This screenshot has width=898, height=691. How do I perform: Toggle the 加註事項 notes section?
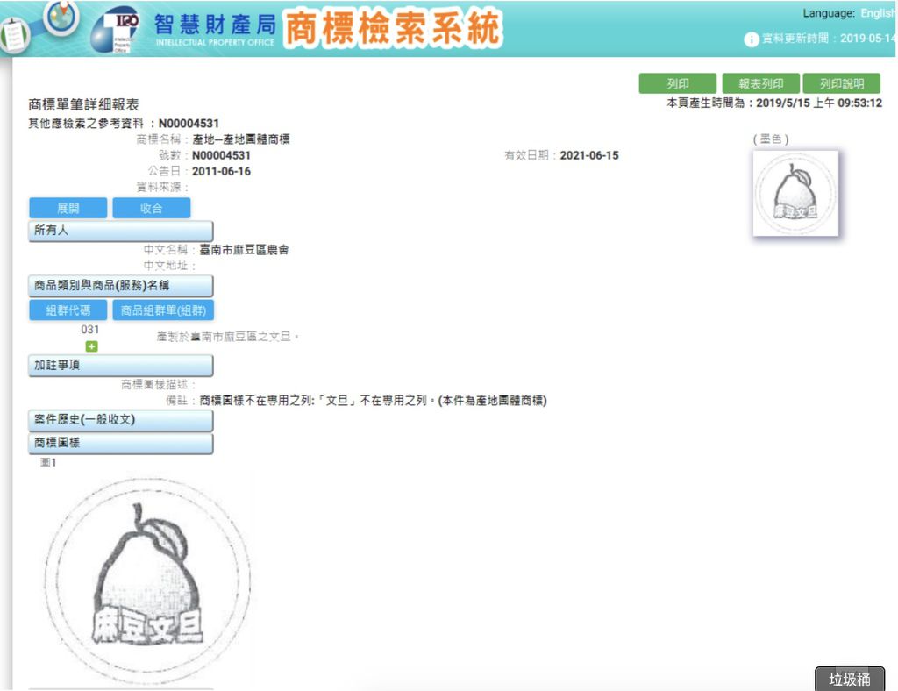[121, 366]
